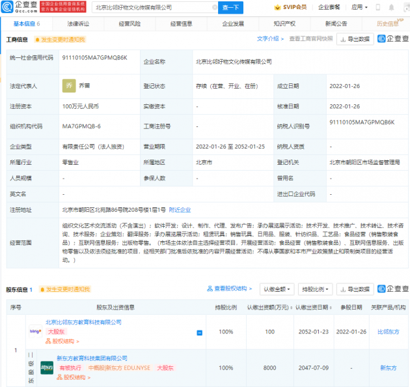Open 查看工商官网快照 link

point(311,38)
